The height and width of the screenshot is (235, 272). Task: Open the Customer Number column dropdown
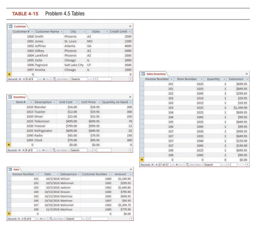(110, 174)
